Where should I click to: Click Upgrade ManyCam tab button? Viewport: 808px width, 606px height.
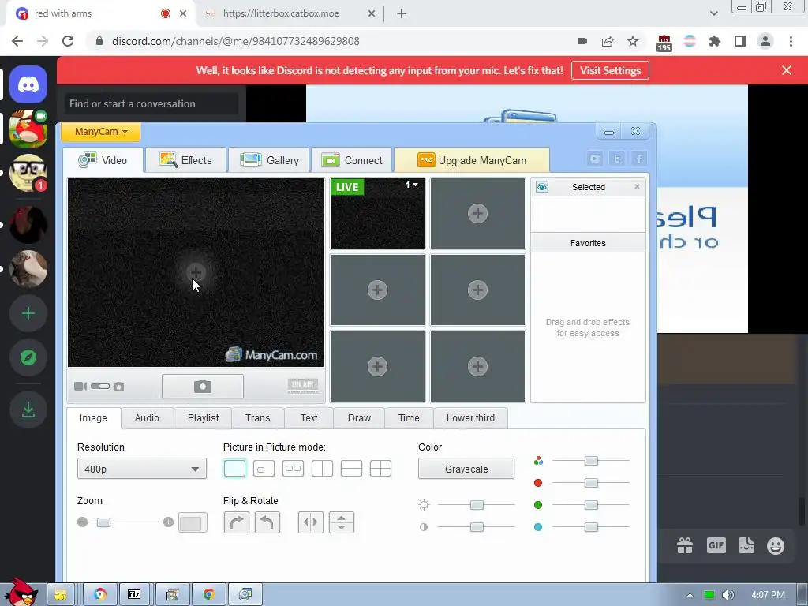pos(472,160)
